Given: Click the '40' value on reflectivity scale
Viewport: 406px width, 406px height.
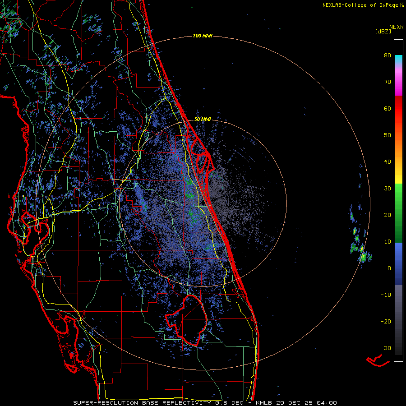Looking at the screenshot, I should pos(388,162).
